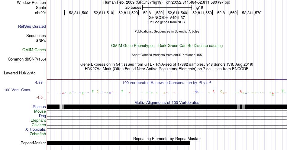Click Publications: Sequences in Scientific Articles title
Screen dimensions: 287x150
(x=167, y=31)
